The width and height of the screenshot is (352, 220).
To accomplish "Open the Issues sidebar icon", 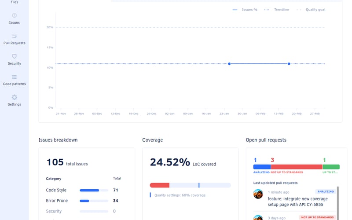I will (x=15, y=15).
